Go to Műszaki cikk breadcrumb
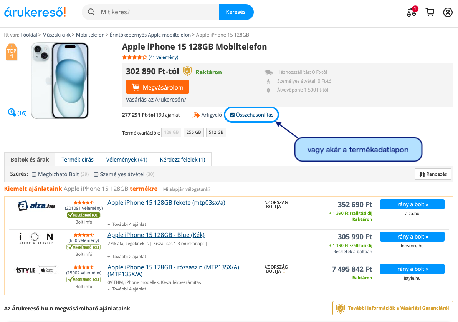Screen dimensions: 458x322 click(x=57, y=35)
